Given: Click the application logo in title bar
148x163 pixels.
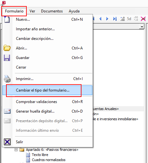Looking at the screenshot, I should point(4,3).
